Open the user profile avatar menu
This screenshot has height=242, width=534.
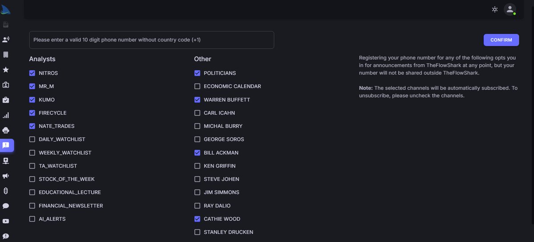click(x=510, y=9)
